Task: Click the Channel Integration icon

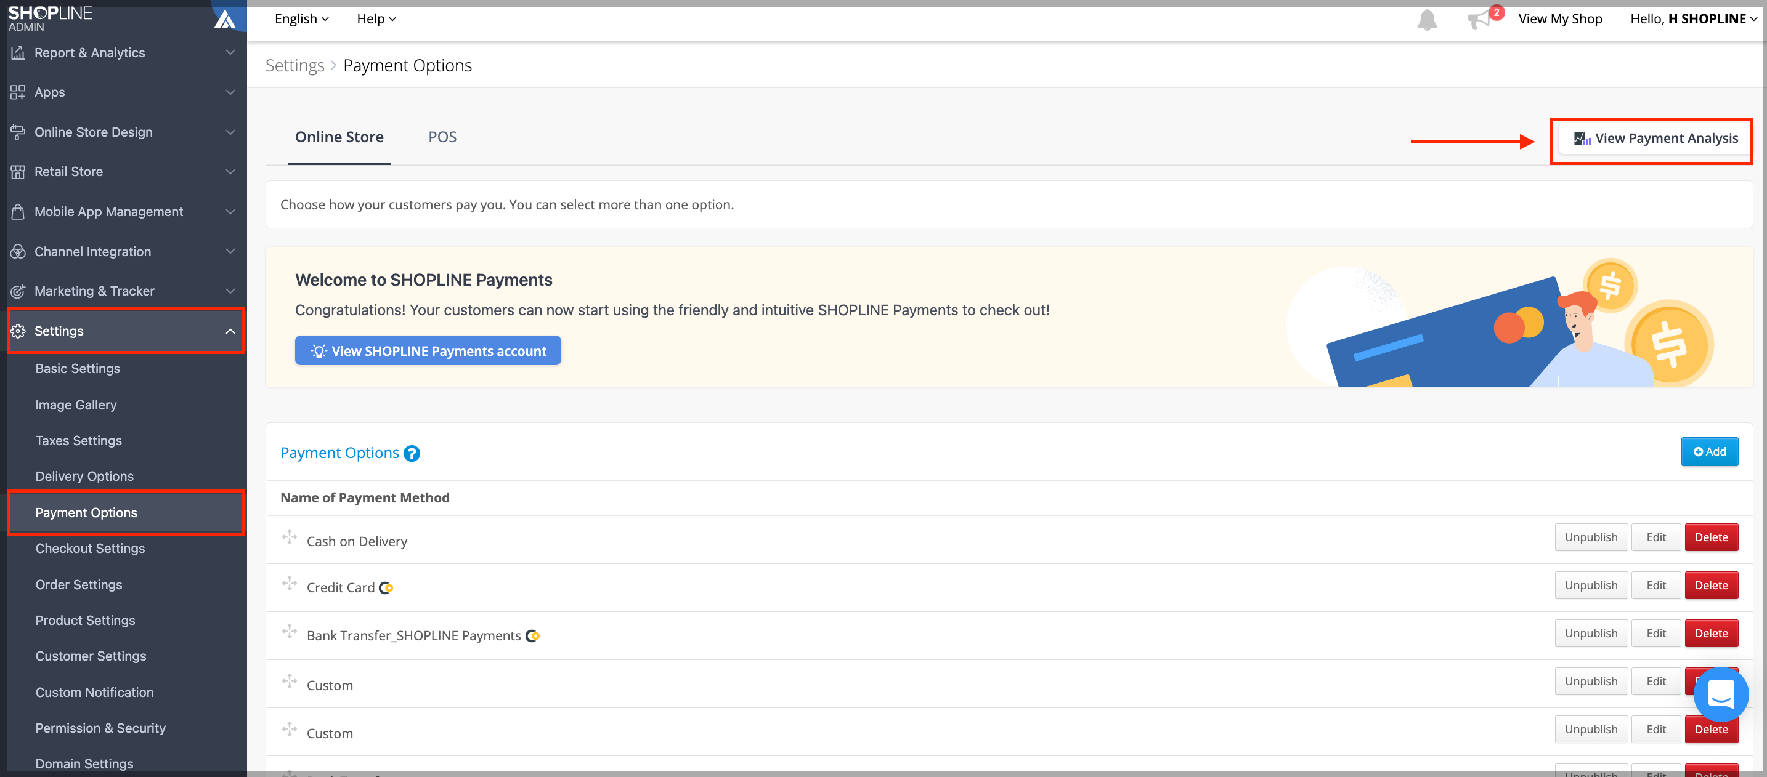Action: click(18, 251)
